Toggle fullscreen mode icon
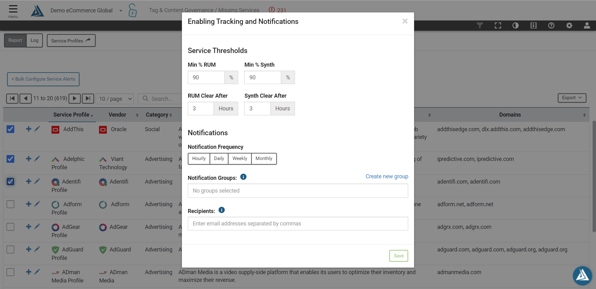 coord(498,25)
